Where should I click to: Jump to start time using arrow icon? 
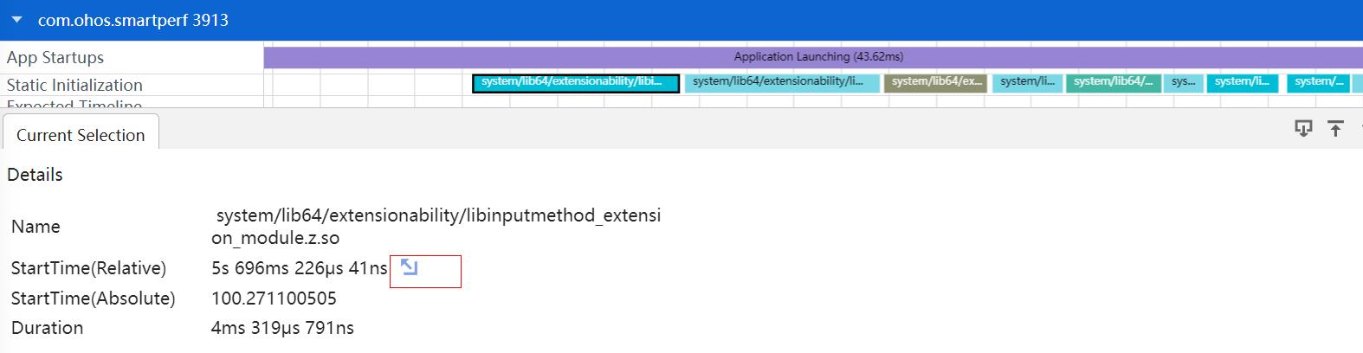pos(409,267)
